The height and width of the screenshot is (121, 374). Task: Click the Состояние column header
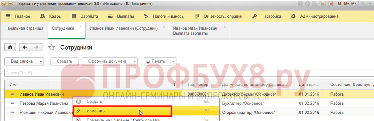click(350, 85)
